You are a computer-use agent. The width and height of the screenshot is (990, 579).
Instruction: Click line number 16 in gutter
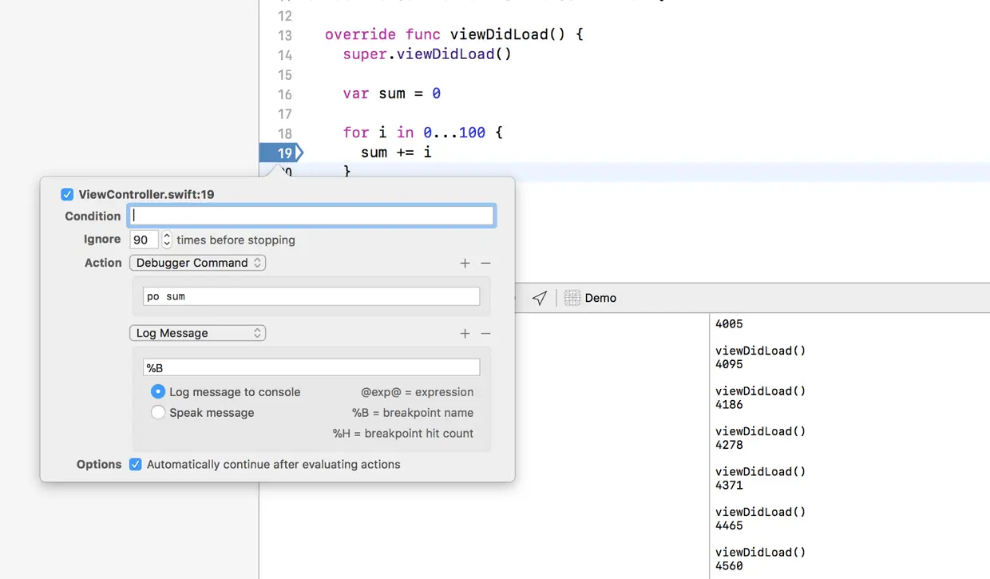point(284,94)
